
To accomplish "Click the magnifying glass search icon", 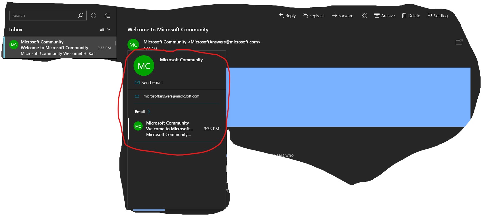I will [81, 16].
